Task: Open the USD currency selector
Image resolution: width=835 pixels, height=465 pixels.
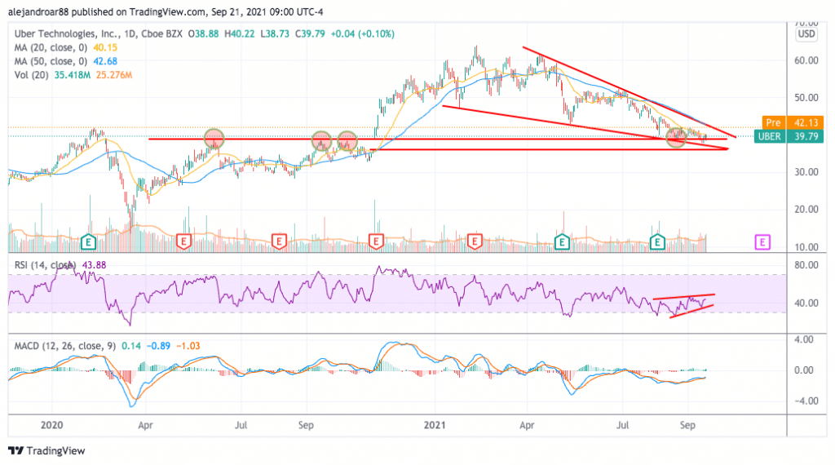Action: (806, 34)
